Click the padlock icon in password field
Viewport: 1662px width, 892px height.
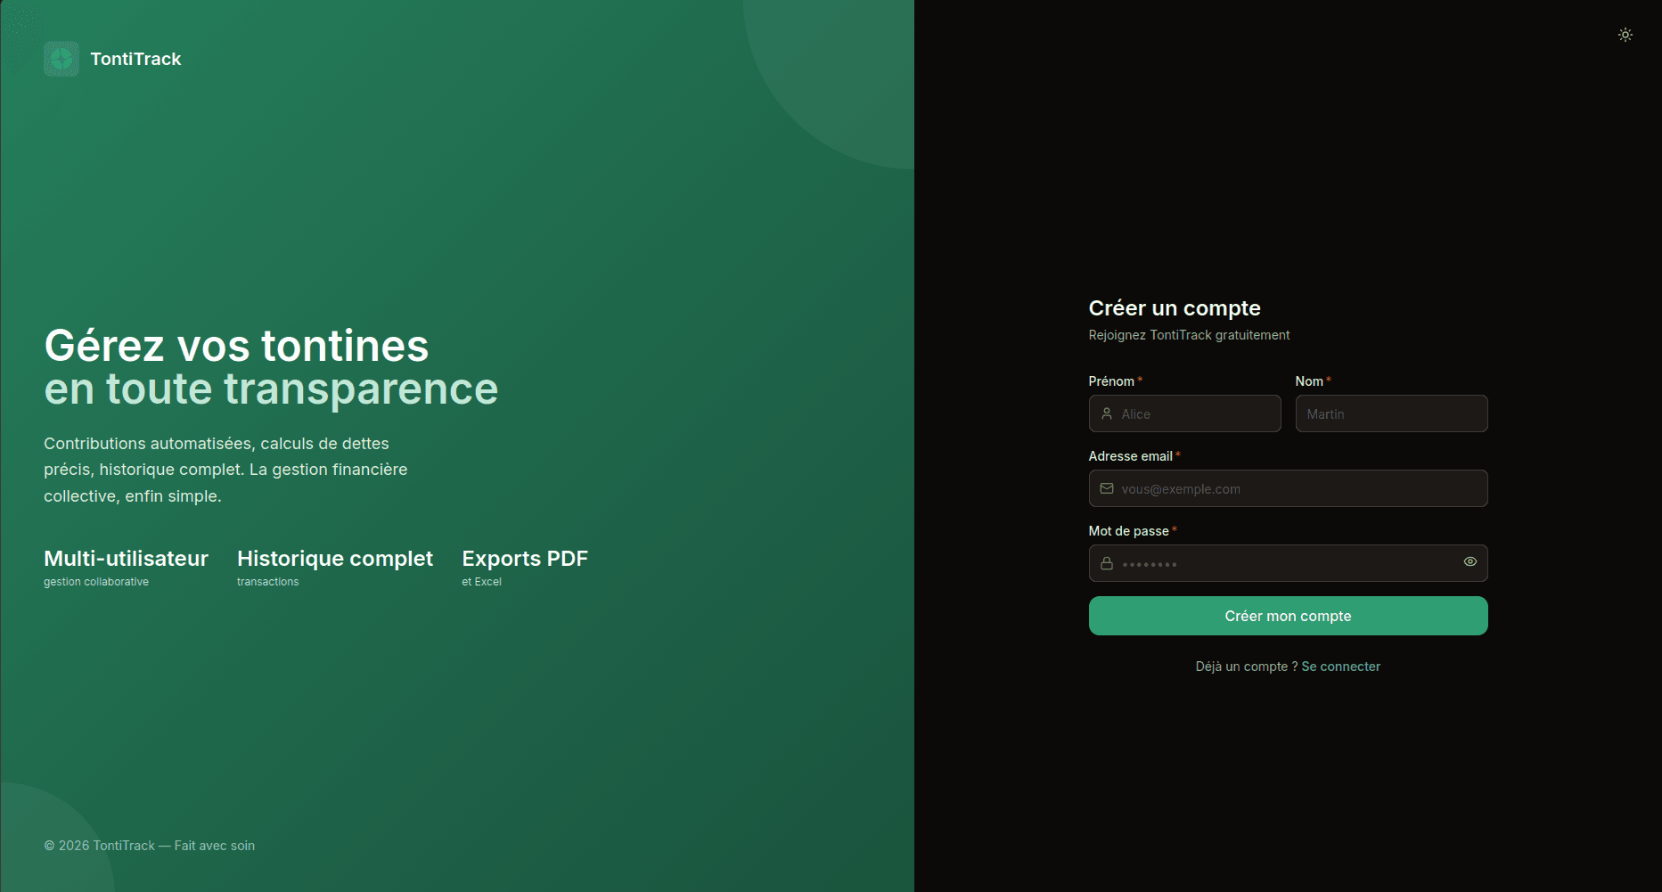1107,563
